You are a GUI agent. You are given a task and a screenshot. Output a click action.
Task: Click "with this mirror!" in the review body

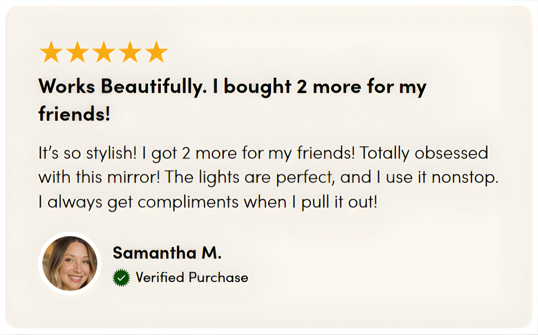tap(99, 177)
